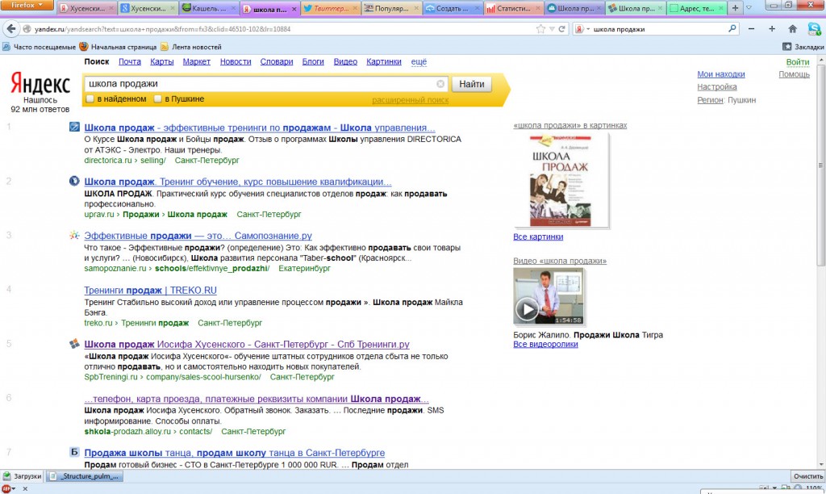Switch to the Адрес, те... tab
The image size is (826, 494).
[x=696, y=8]
